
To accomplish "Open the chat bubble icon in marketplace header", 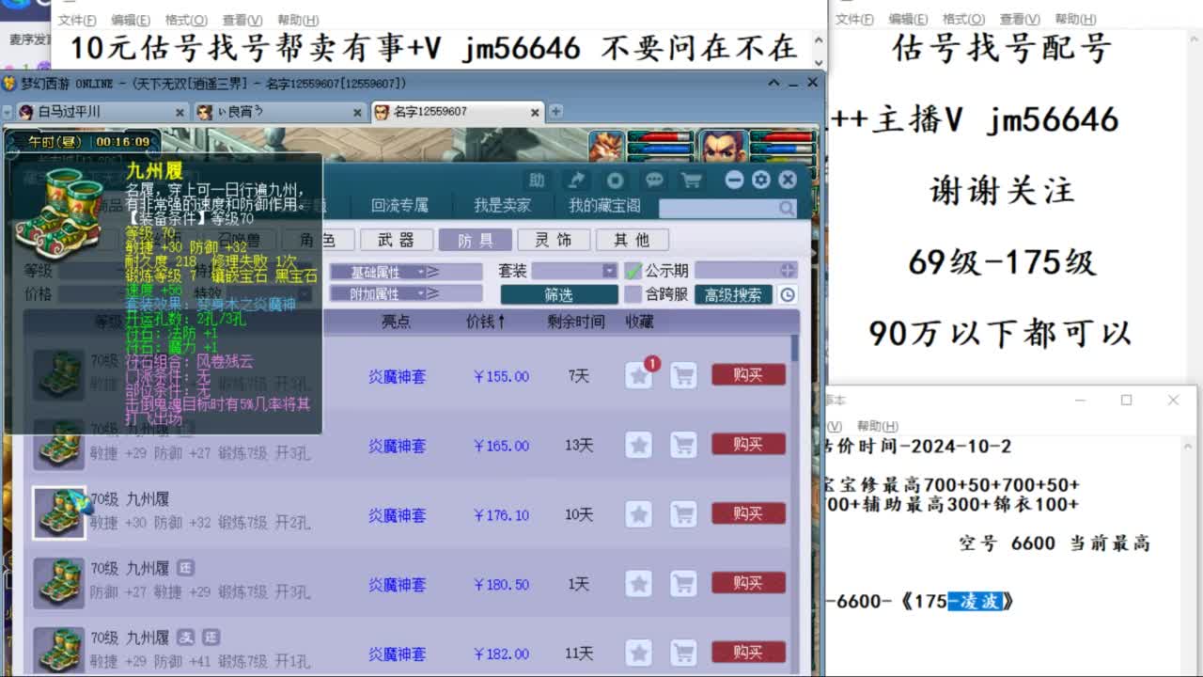I will (654, 181).
